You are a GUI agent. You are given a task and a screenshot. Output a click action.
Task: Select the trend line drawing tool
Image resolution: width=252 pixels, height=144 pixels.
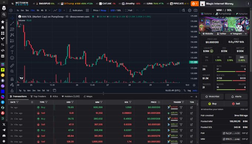pos(12,23)
